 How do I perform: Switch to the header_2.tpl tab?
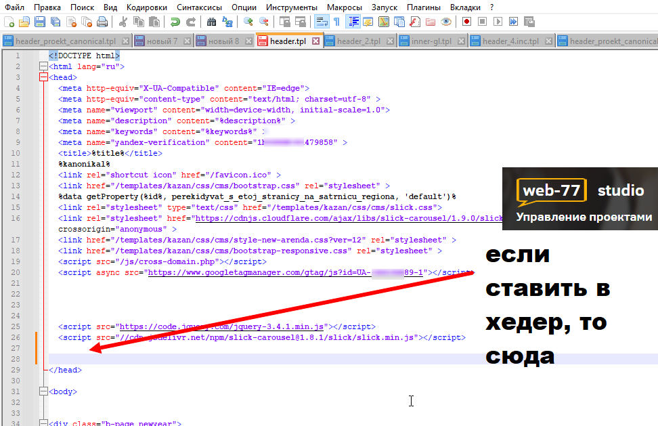click(359, 41)
